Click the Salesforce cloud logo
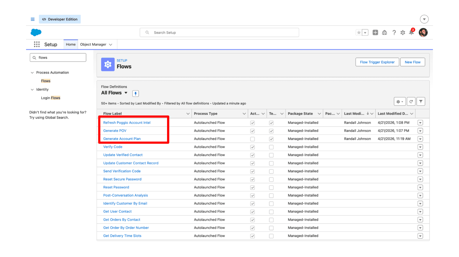 [x=36, y=33]
